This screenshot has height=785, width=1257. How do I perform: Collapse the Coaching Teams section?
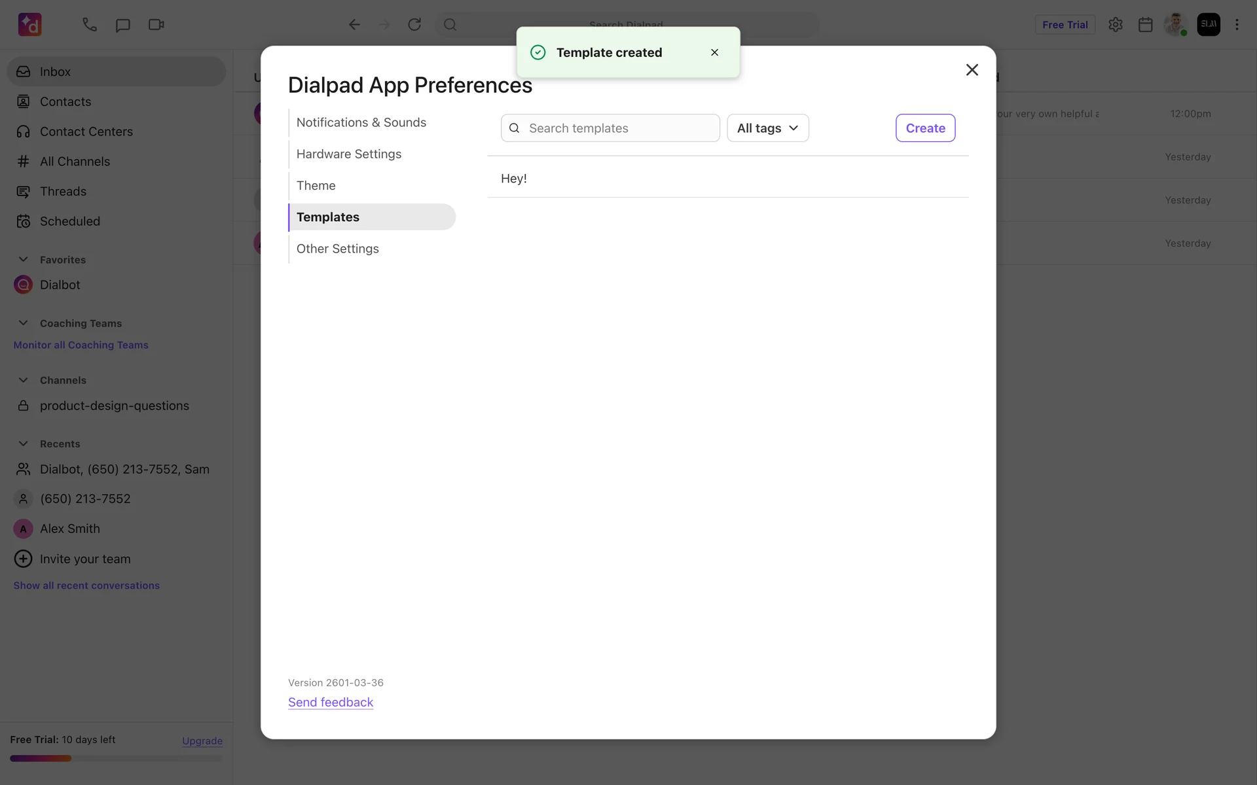pos(24,323)
